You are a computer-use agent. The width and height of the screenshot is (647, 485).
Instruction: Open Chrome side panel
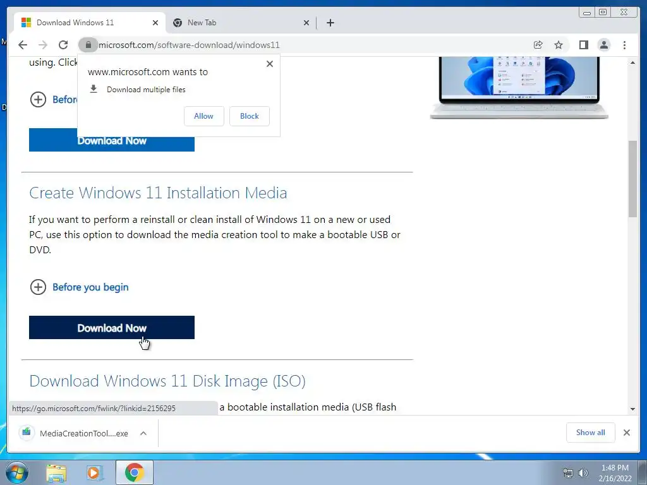(x=583, y=45)
